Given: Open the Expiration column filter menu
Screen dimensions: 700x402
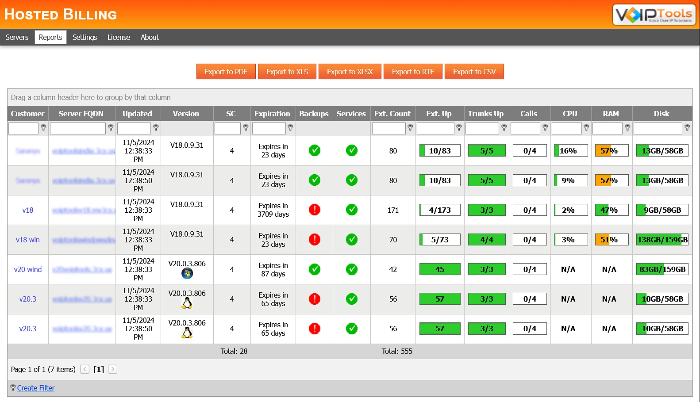Looking at the screenshot, I should pos(290,128).
